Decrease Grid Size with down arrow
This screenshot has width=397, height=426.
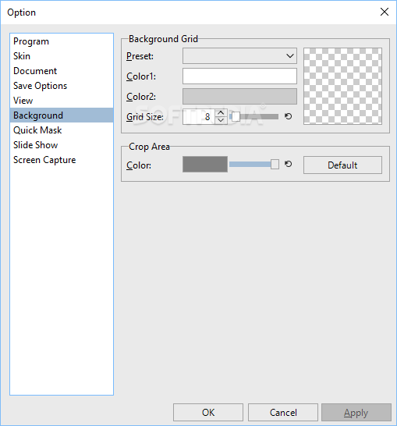click(221, 120)
